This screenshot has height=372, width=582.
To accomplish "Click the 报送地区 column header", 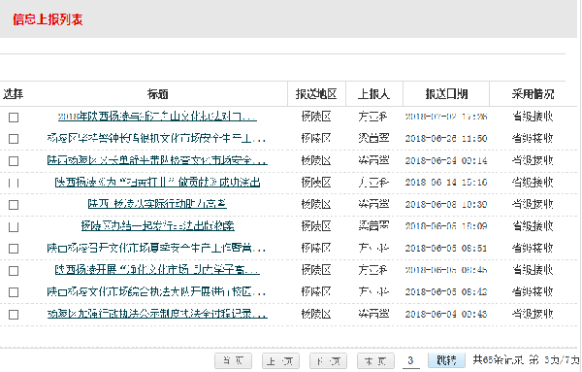I will [x=316, y=94].
